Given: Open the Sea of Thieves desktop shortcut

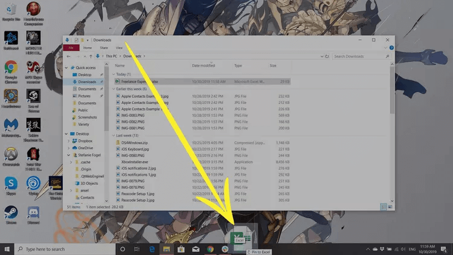Looking at the screenshot, I should pos(33,101).
